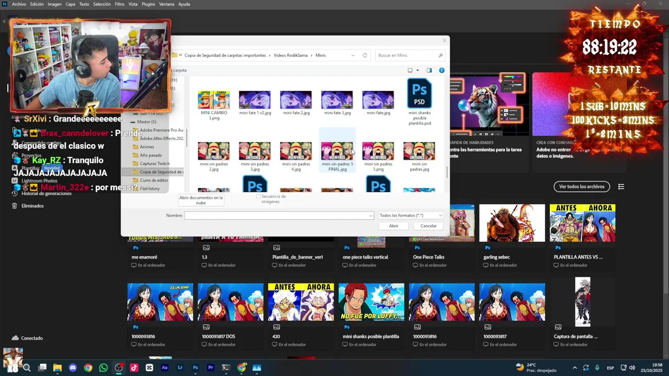Open the TikTok taskbar icon
669x376 pixels.
tap(134, 368)
